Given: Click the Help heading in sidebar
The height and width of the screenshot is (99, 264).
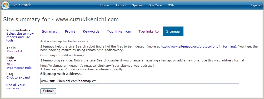Looking at the screenshot, I should (x=10, y=58).
